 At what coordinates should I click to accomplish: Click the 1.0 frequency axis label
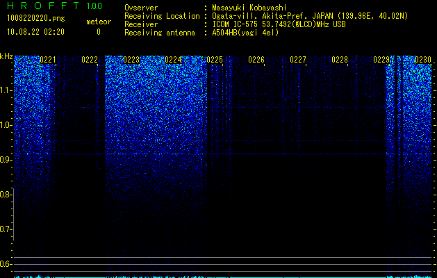coord(6,125)
